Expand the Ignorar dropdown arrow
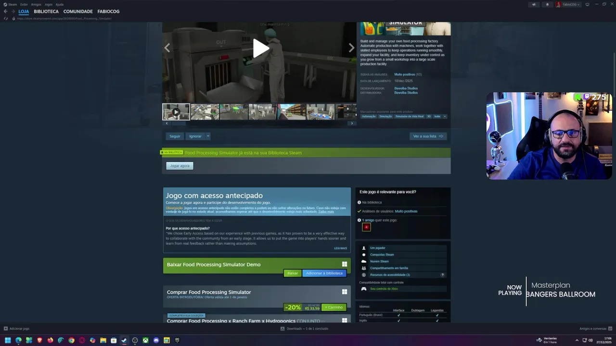The image size is (616, 346). [208, 136]
